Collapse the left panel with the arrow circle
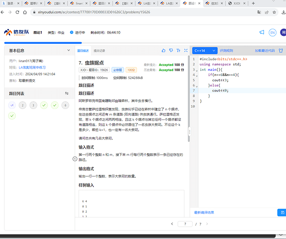The width and height of the screenshot is (286, 239). (x=75, y=159)
